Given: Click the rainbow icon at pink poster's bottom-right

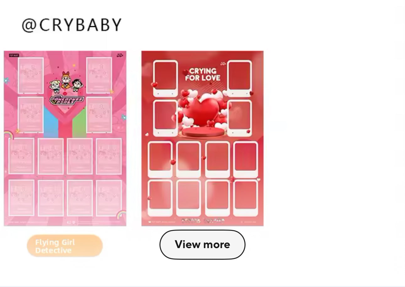Looking at the screenshot, I should click(x=121, y=215).
